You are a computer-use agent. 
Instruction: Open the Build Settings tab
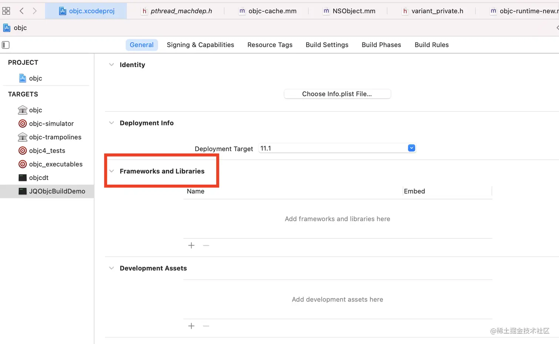click(x=327, y=45)
